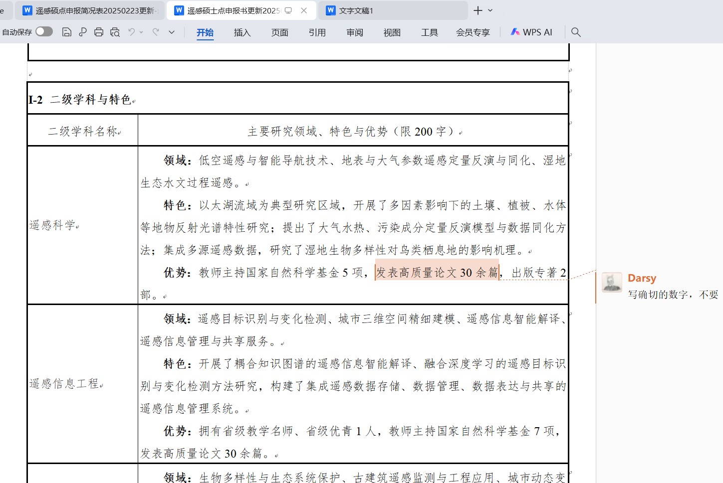Click the Redo arrow icon

pos(156,32)
